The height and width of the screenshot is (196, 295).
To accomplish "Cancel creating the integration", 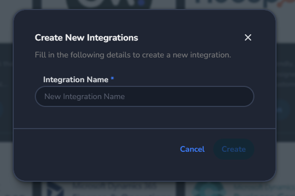I will point(192,149).
